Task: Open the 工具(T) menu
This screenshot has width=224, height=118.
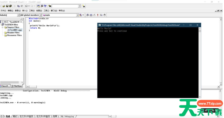Action: coord(46,11)
